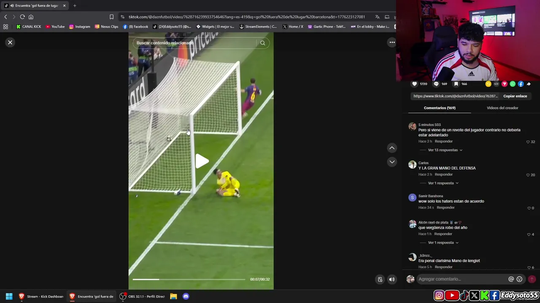Reply to Carlos's comment
Image resolution: width=540 pixels, height=303 pixels.
point(443,174)
